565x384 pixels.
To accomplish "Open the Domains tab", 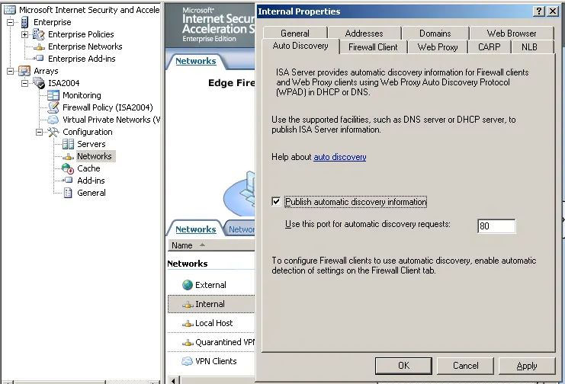I will tap(435, 33).
